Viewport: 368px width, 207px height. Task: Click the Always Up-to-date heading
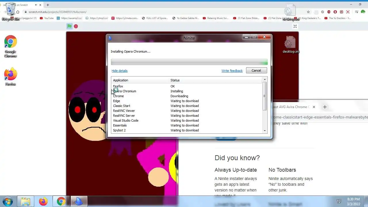[x=235, y=170]
